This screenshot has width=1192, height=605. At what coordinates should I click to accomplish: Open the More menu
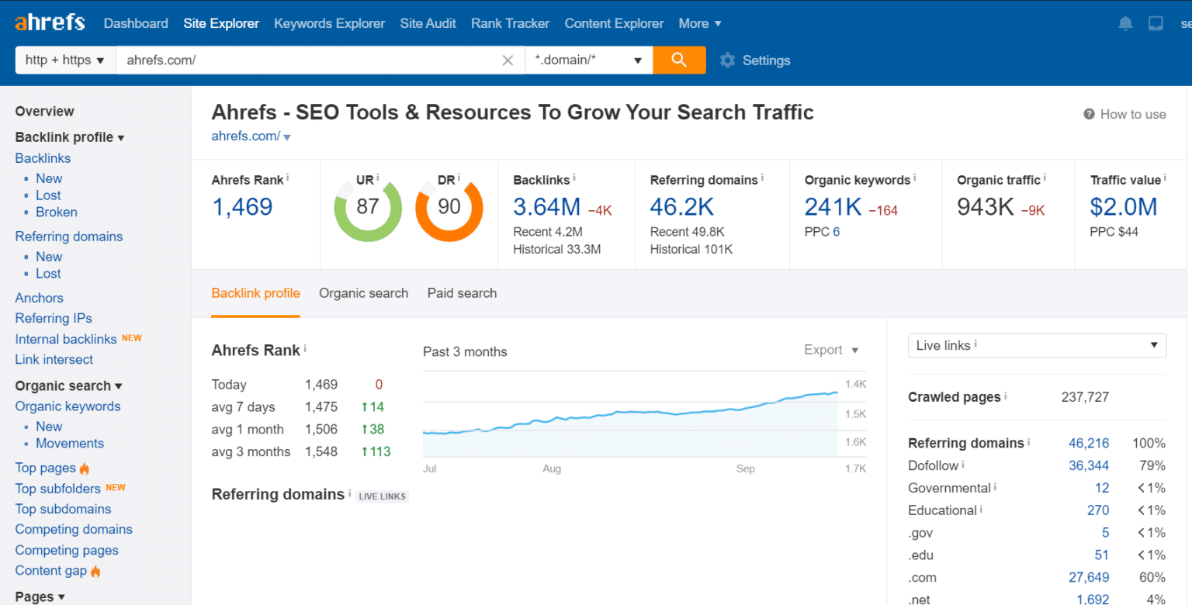coord(698,23)
